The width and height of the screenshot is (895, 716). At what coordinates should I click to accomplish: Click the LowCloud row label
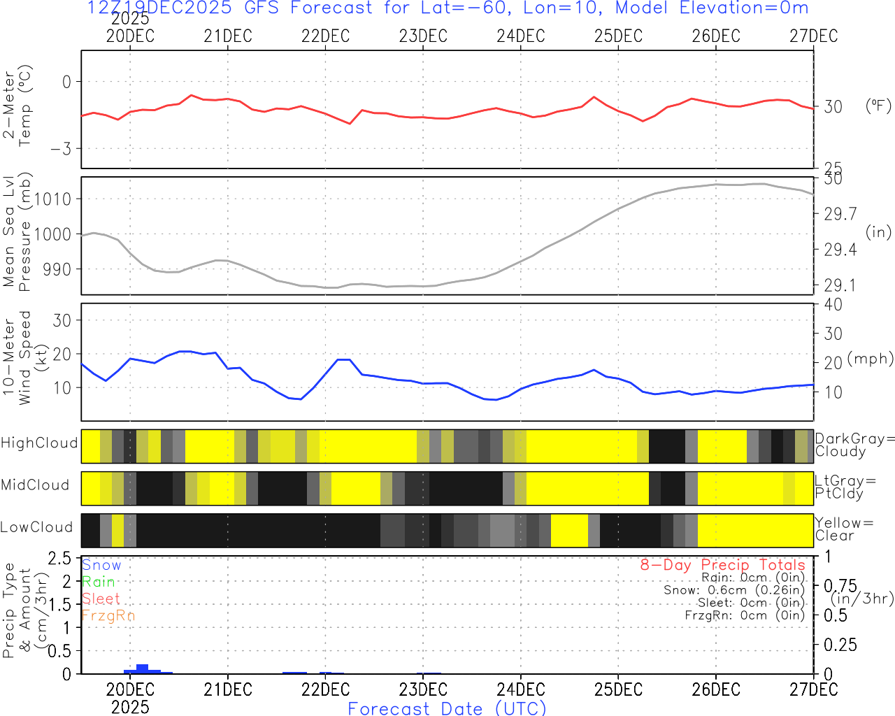pyautogui.click(x=36, y=528)
